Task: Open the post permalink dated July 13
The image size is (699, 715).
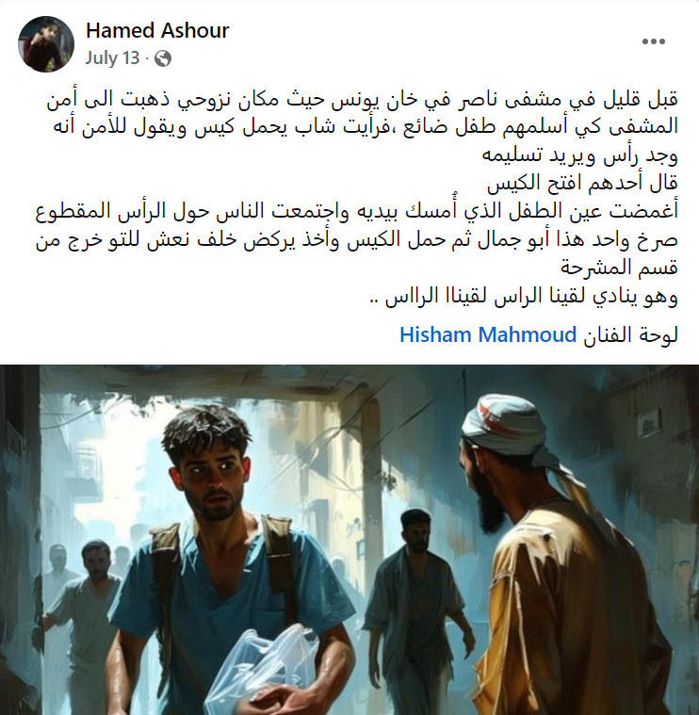Action: coord(112,57)
